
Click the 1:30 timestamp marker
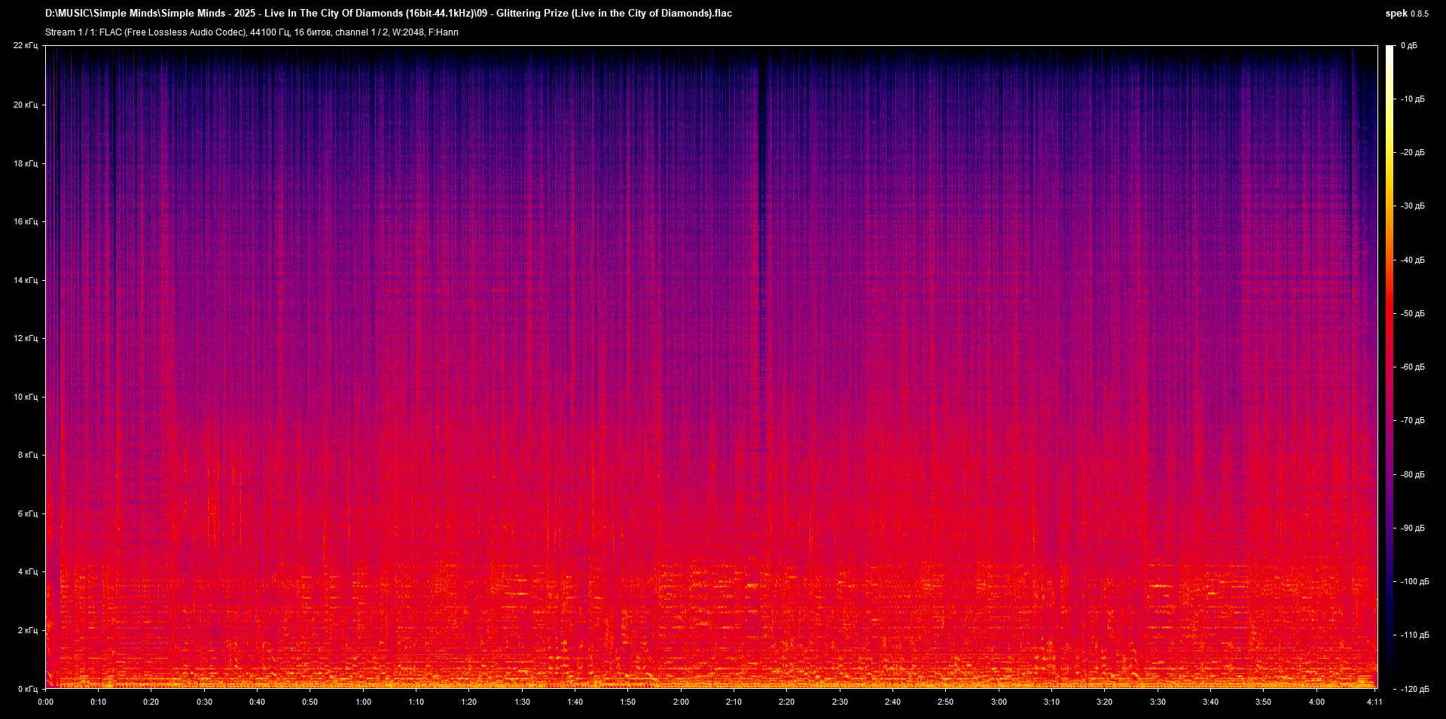(x=522, y=701)
